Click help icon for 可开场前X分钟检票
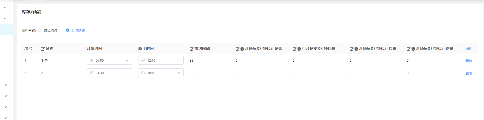 tap(299, 49)
